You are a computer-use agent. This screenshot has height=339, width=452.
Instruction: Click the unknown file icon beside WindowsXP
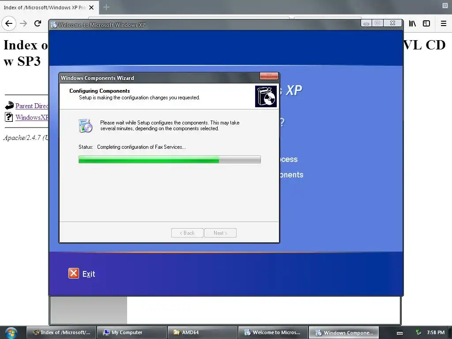click(9, 117)
